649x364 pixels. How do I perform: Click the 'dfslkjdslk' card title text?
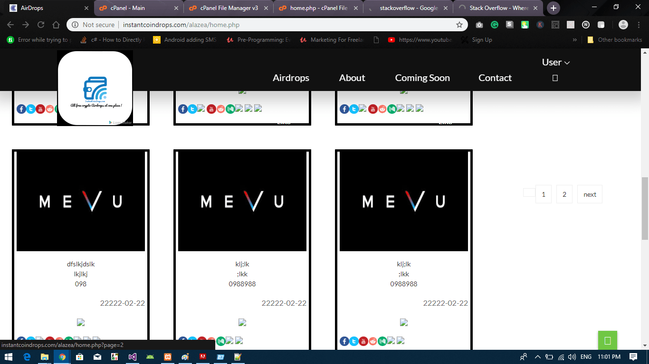(x=81, y=264)
